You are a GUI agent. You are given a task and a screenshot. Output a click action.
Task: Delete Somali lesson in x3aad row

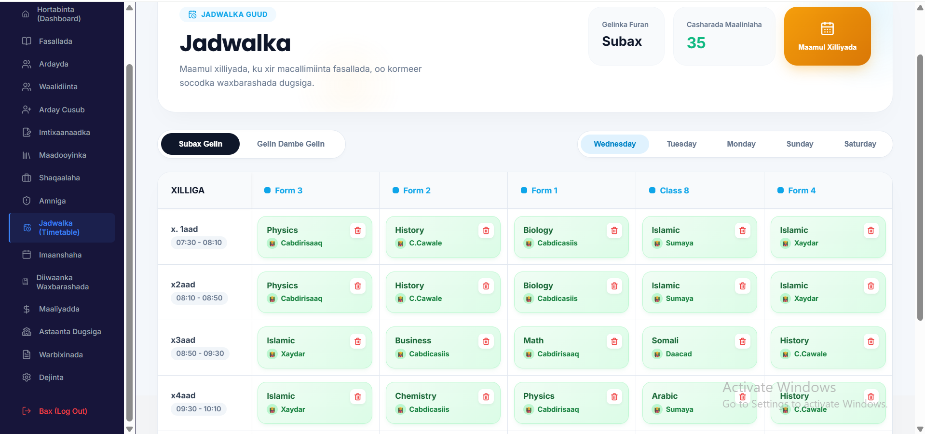click(x=743, y=341)
